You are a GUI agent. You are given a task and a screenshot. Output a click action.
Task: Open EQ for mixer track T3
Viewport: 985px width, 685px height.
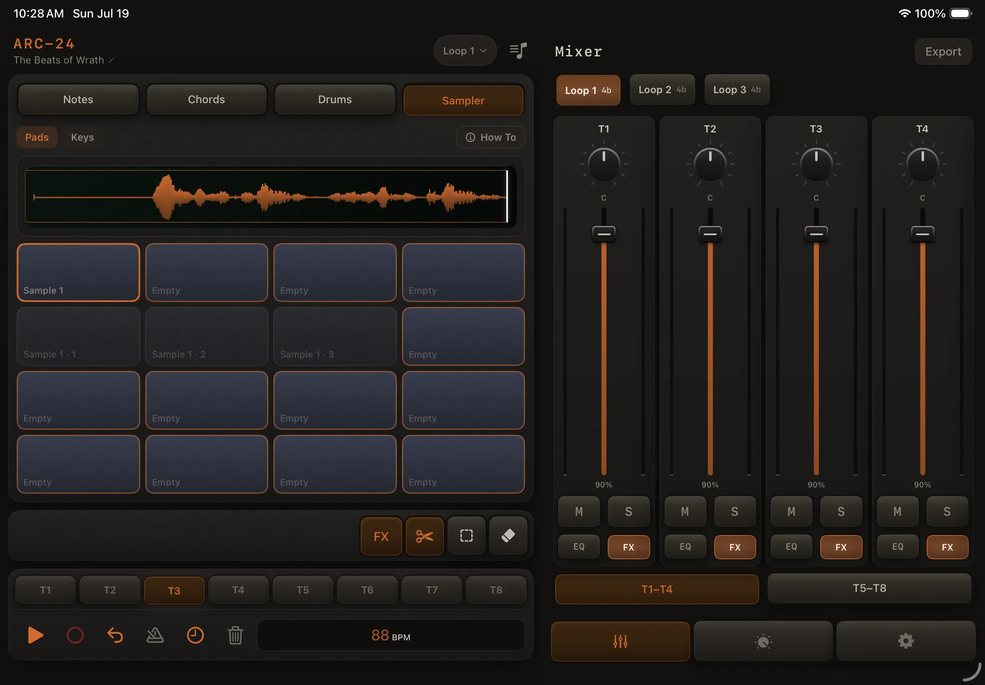point(791,546)
